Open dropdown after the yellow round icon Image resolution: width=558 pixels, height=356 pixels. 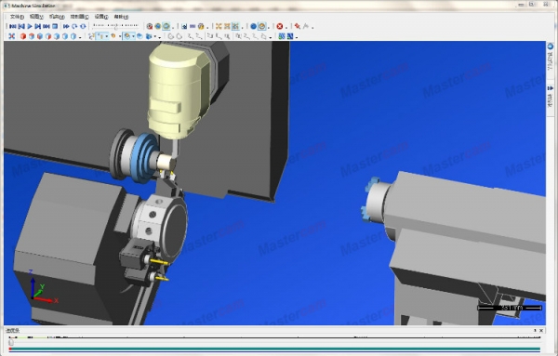[207, 27]
